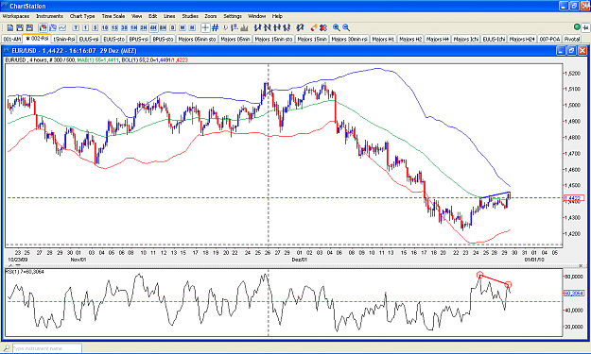Switch to the BPUS-rsi workspace tab
Viewport: 591px width, 354px height.
(x=138, y=39)
